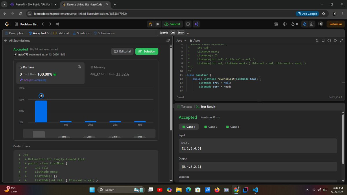Open the AI sparkle assistant icon
Image resolution: width=347 pixels, height=195 pixels.
(196, 24)
